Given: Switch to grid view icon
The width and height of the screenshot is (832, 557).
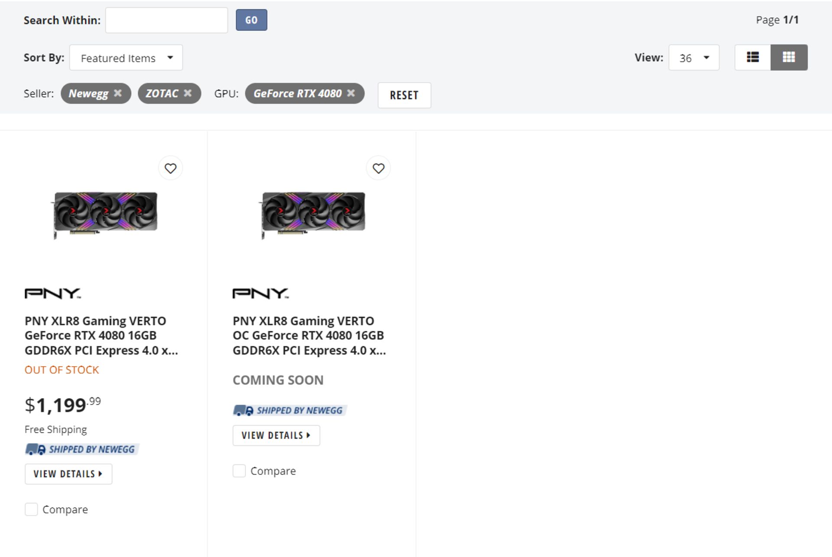Looking at the screenshot, I should [x=789, y=57].
